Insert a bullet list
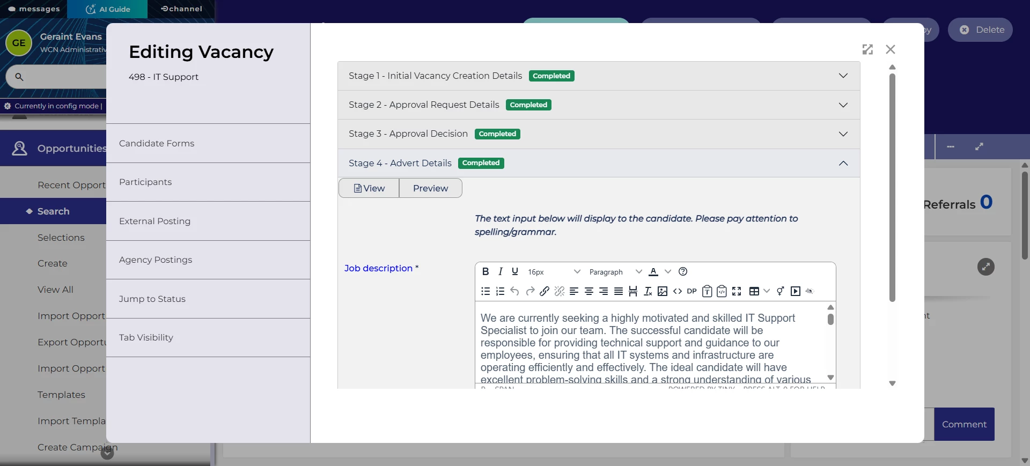The width and height of the screenshot is (1030, 466). 485,291
